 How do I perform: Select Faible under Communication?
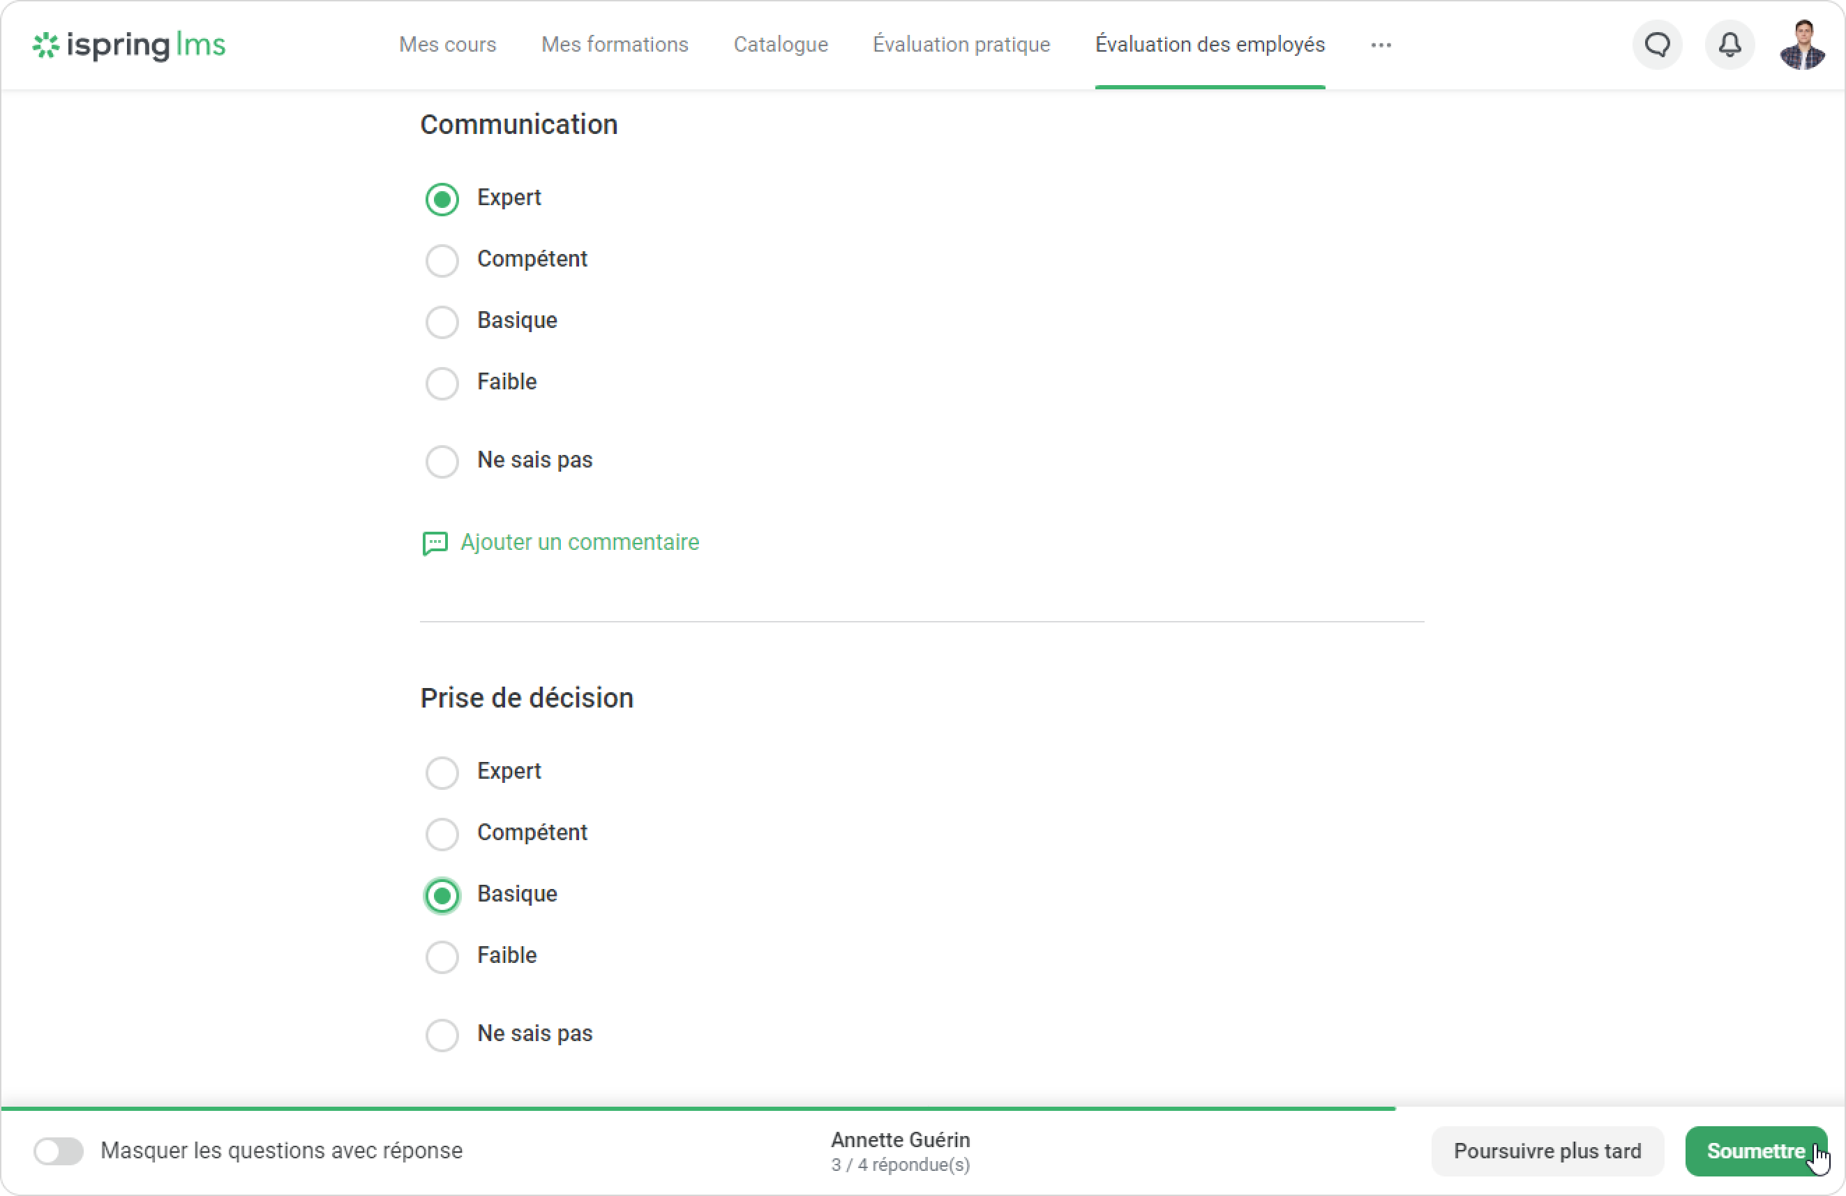(x=442, y=383)
